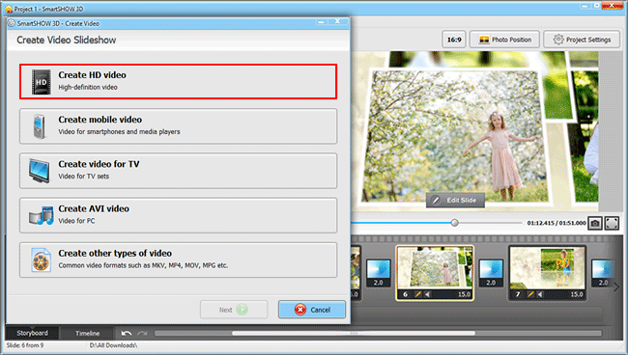Click the red X icon on Cancel
Viewport: 628px width, 355px height.
(300, 310)
